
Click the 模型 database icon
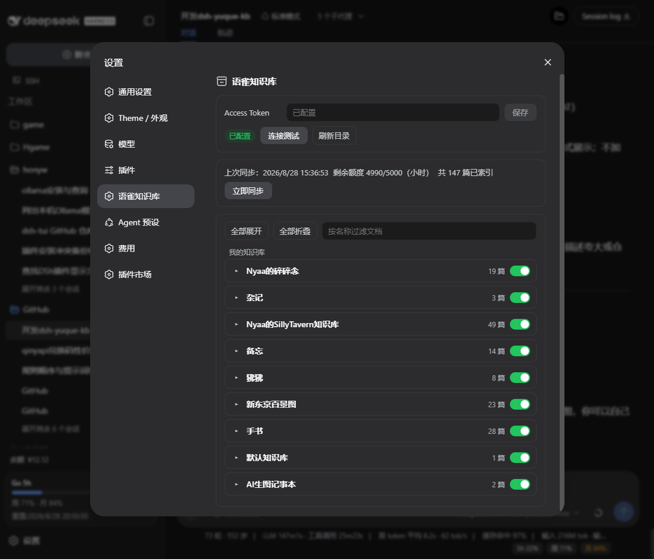[109, 144]
